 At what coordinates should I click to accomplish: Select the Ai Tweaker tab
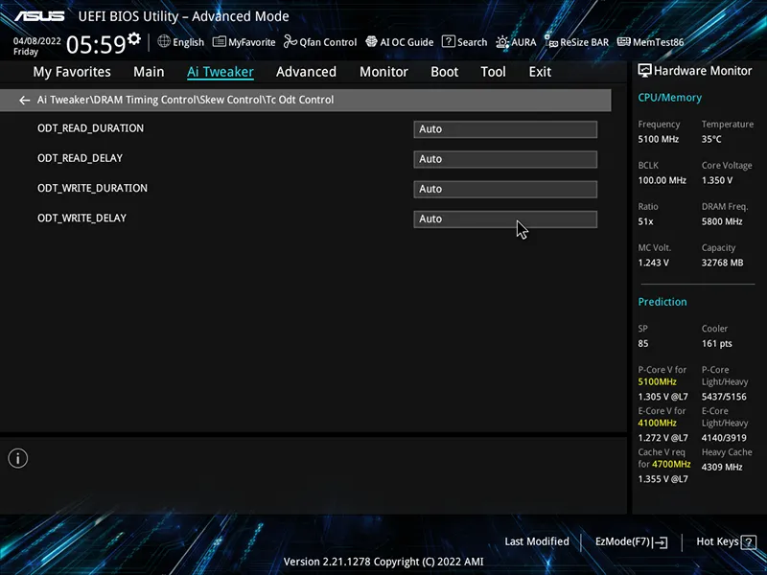pyautogui.click(x=221, y=72)
